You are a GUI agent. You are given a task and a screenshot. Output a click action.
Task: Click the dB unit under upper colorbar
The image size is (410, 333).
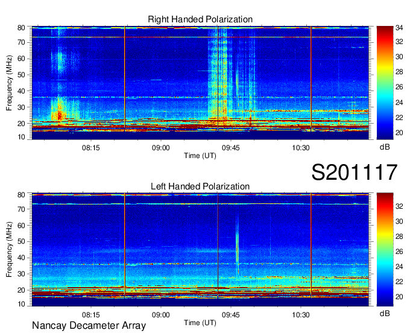click(385, 147)
